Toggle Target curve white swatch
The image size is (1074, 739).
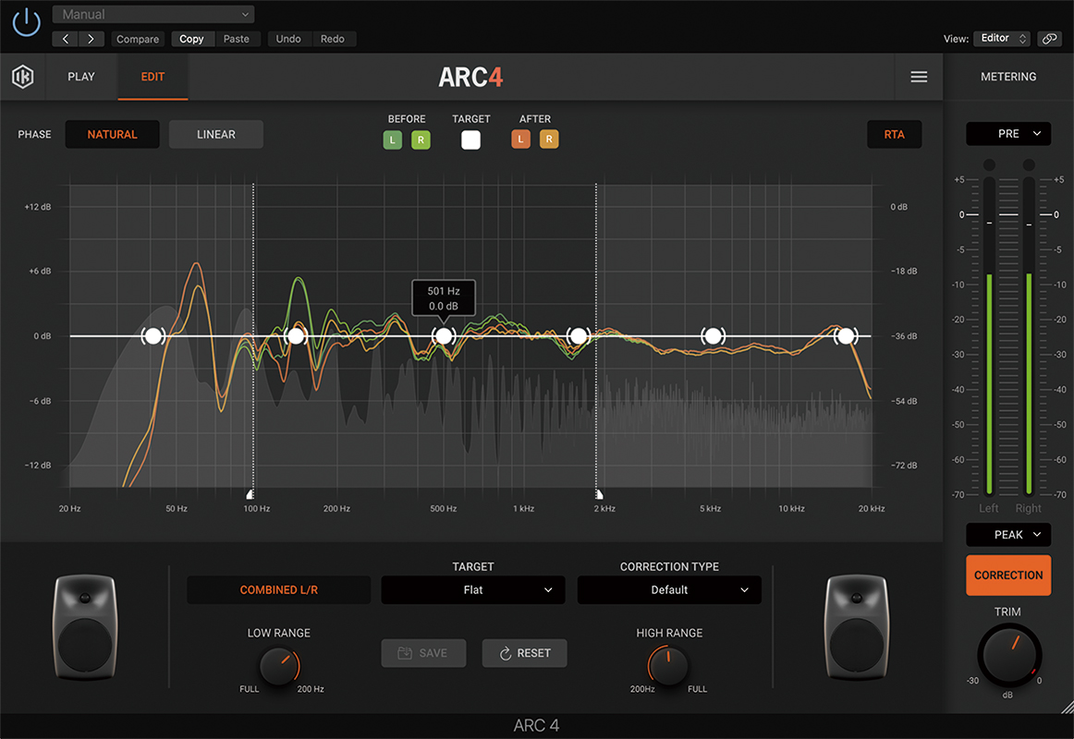pyautogui.click(x=470, y=139)
